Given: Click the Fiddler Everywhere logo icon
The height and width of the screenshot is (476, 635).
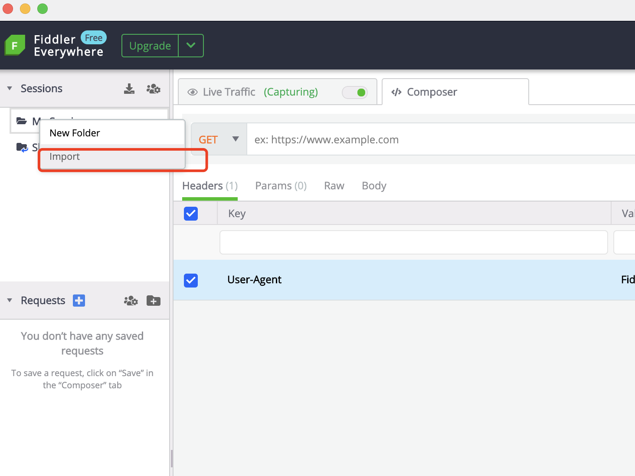Looking at the screenshot, I should coord(15,45).
